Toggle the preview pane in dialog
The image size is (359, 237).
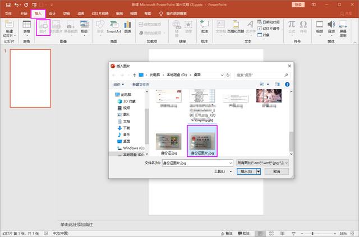pyautogui.click(x=277, y=84)
